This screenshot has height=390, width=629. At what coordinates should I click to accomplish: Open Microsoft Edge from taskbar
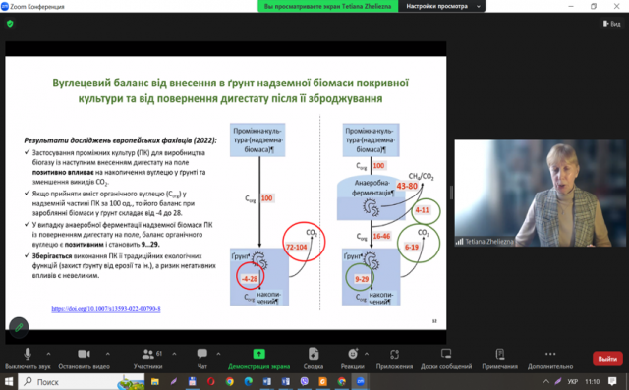(x=248, y=381)
